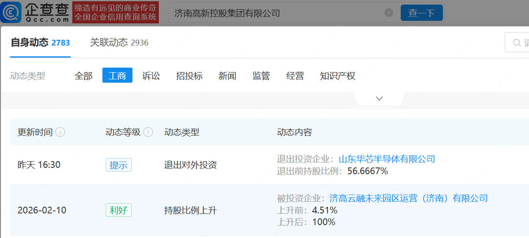Choose the 新闻 filter
The image size is (529, 238).
(227, 76)
